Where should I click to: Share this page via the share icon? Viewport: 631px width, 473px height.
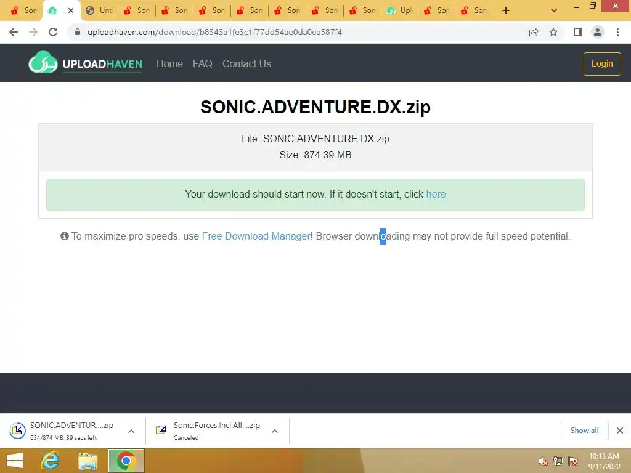click(x=534, y=32)
